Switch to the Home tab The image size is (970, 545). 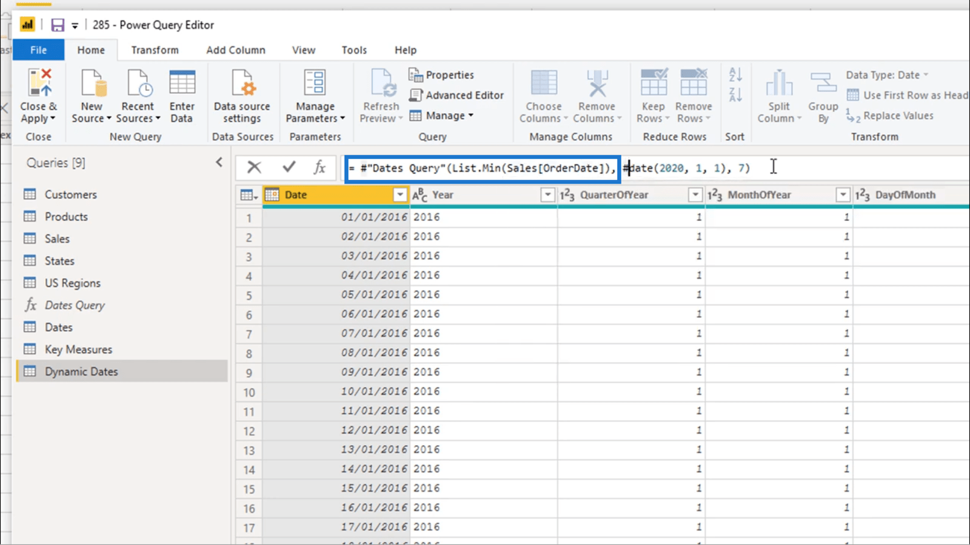(91, 50)
